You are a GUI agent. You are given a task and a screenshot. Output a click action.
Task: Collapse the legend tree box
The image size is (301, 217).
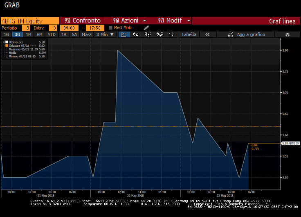coord(4,42)
